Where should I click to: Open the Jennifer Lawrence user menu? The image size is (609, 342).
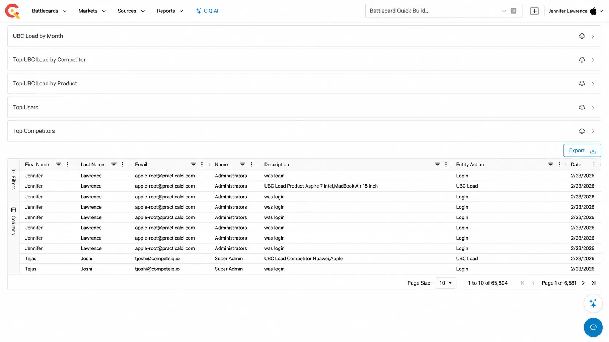(575, 11)
